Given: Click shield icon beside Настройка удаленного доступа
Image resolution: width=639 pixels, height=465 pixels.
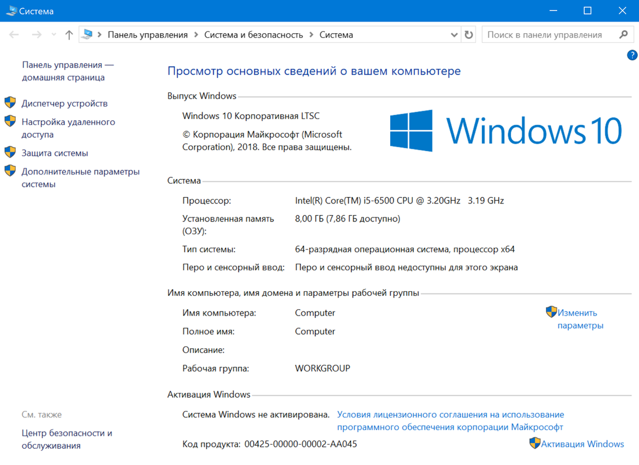Looking at the screenshot, I should point(10,121).
